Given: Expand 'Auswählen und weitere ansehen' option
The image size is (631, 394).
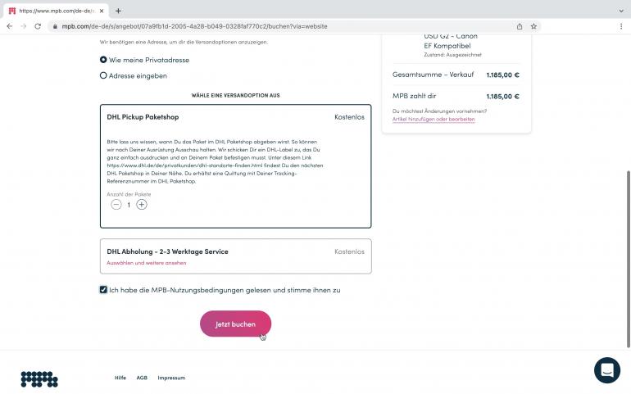Looking at the screenshot, I should click(147, 263).
